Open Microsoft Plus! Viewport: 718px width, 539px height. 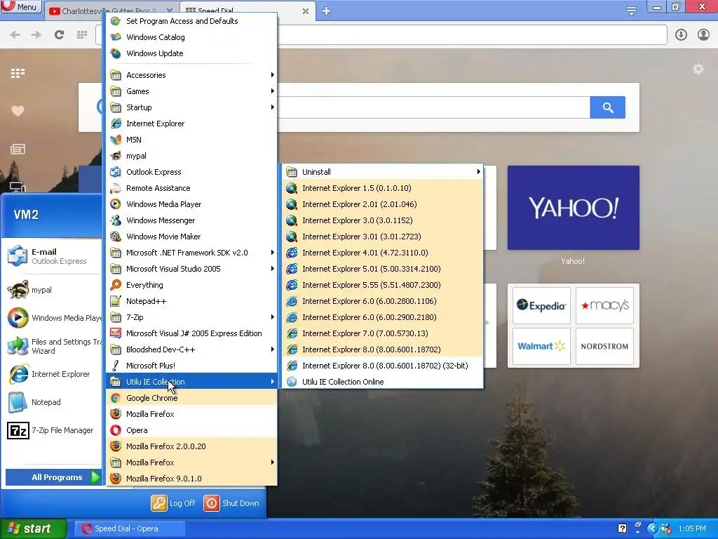point(191,365)
